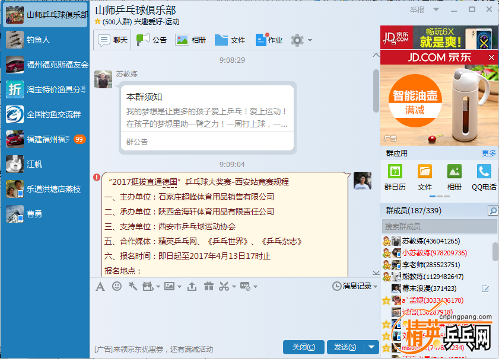This screenshot has height=359, width=499.
Task: Open the 发送 button options arrow
Action: (371, 347)
